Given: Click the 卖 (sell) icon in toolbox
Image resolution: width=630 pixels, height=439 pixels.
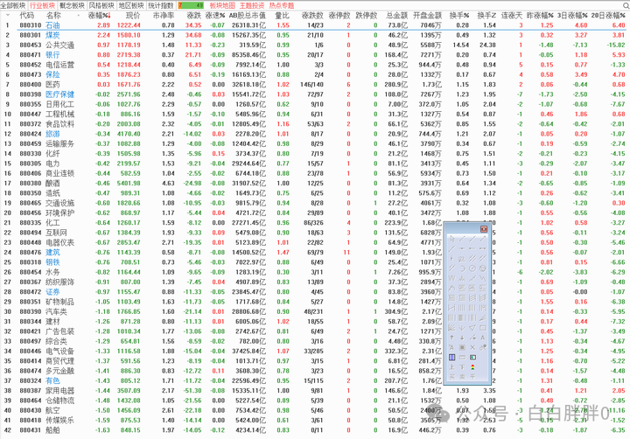Looking at the screenshot, I should tap(462, 377).
